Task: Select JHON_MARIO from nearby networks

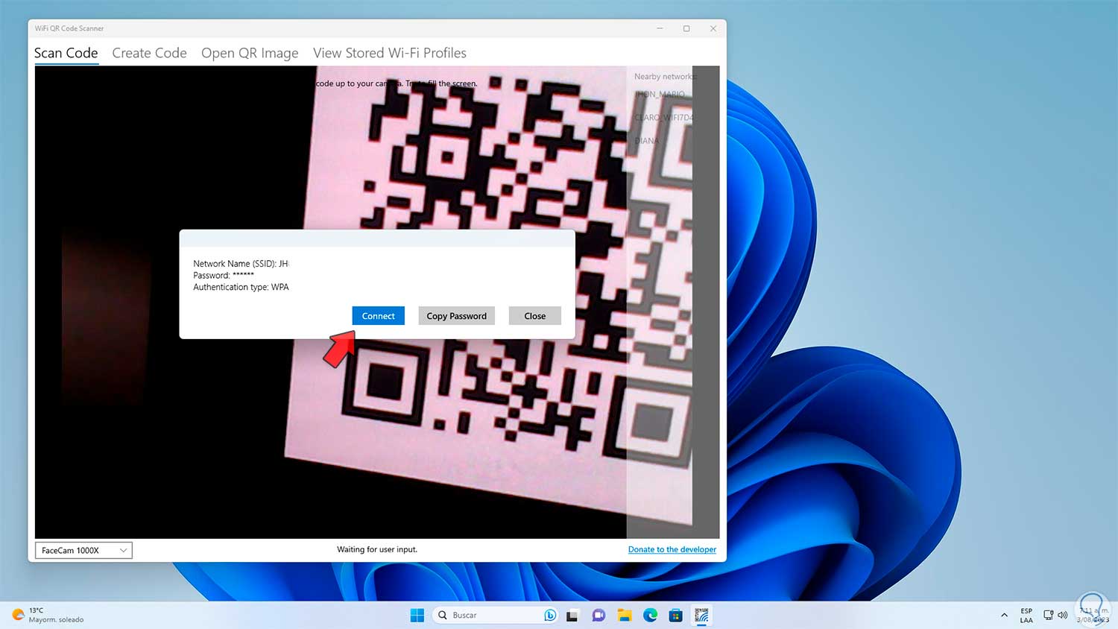Action: point(660,95)
